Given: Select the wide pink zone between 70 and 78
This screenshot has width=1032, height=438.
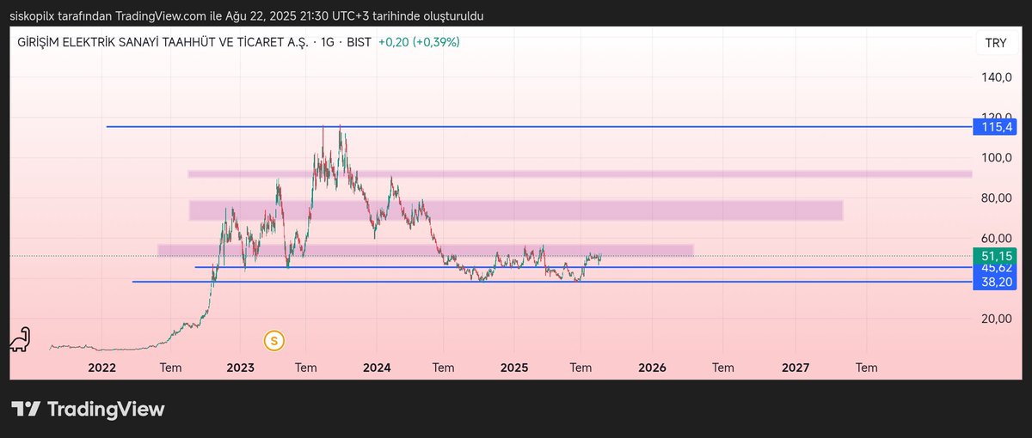Looking at the screenshot, I should pyautogui.click(x=516, y=210).
